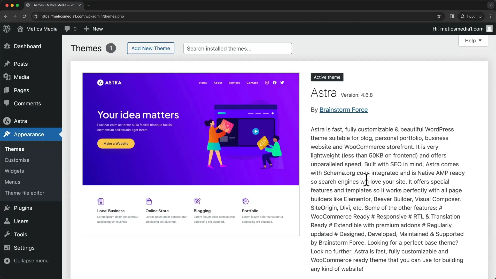Reload the page
496x279 pixels.
(24, 16)
